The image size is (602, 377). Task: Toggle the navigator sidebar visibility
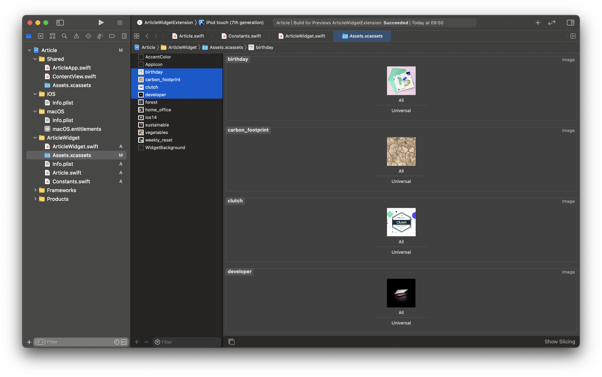[x=60, y=23]
